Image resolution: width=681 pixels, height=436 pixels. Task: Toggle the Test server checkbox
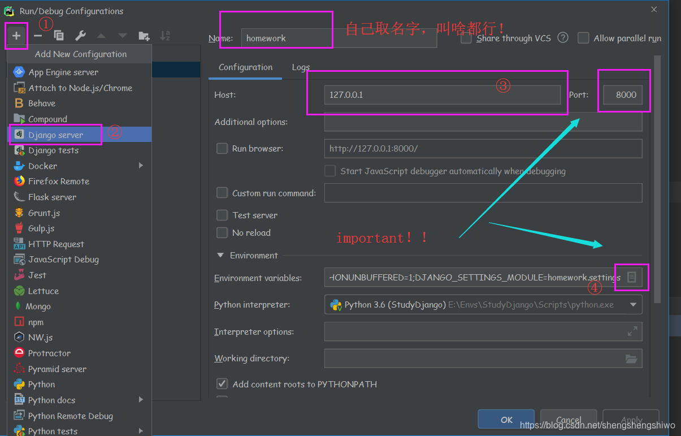(222, 215)
